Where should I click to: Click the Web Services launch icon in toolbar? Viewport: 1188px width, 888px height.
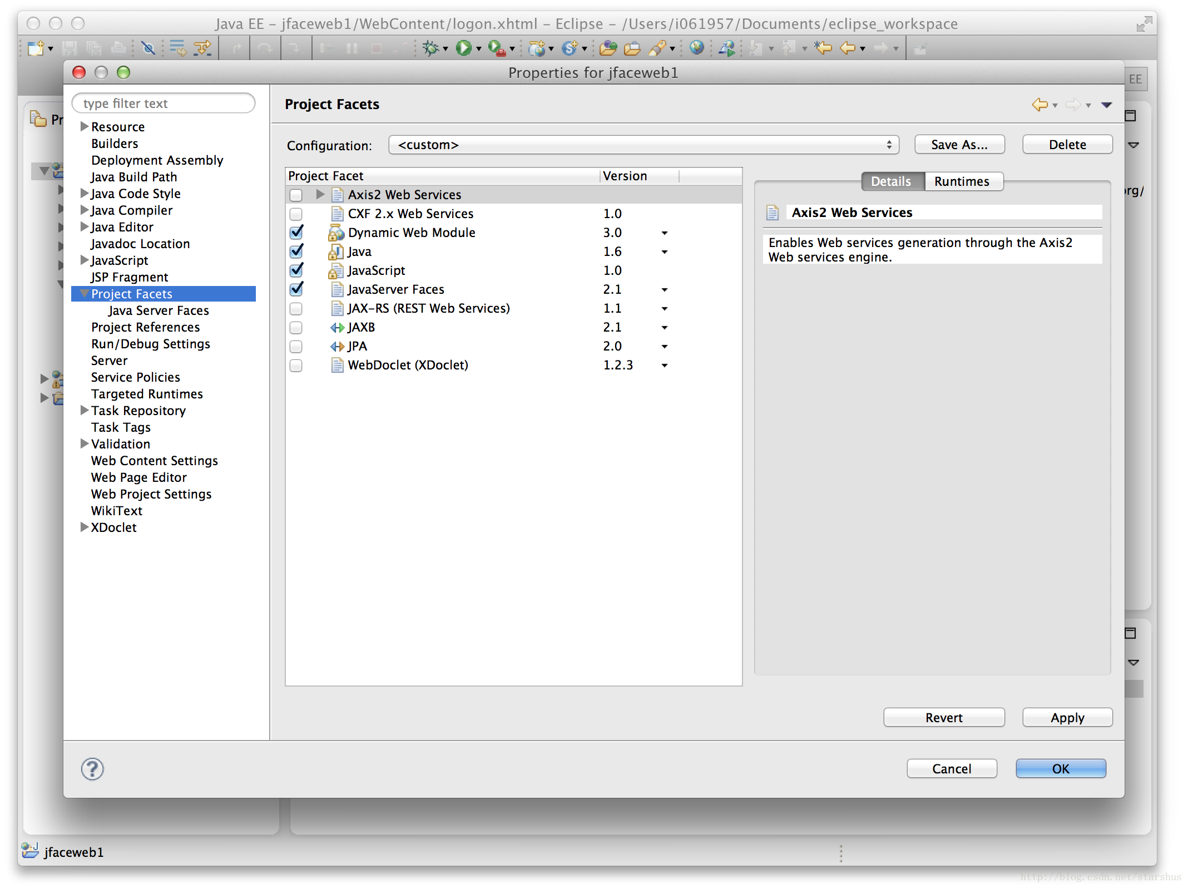726,48
